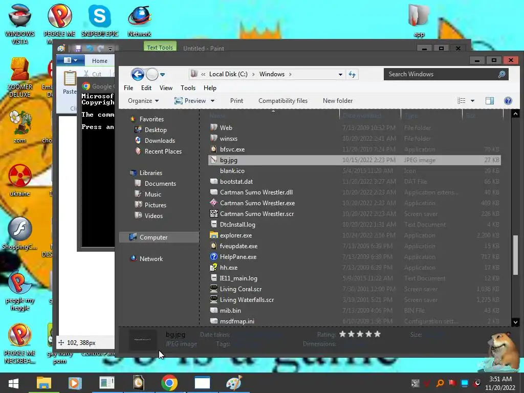Screen dimensions: 524x393
Task: Click the Text Tools tab in Paint
Action: point(160,48)
